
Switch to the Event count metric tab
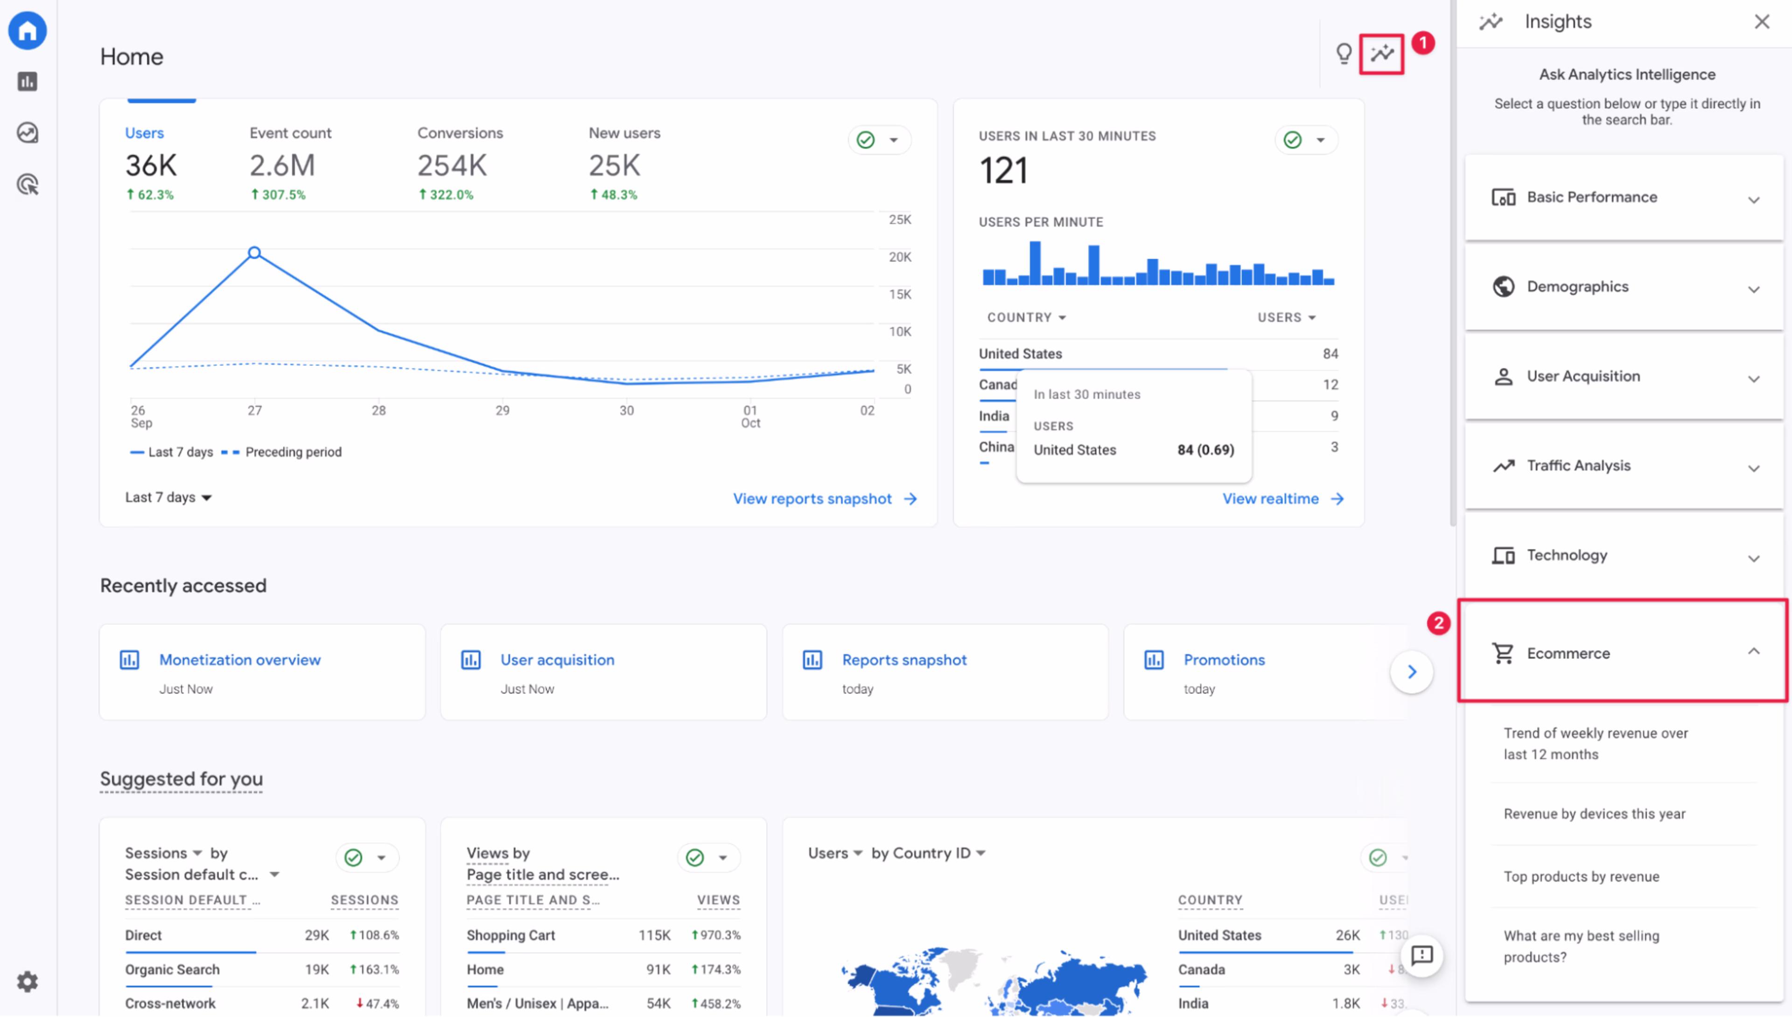pos(290,132)
